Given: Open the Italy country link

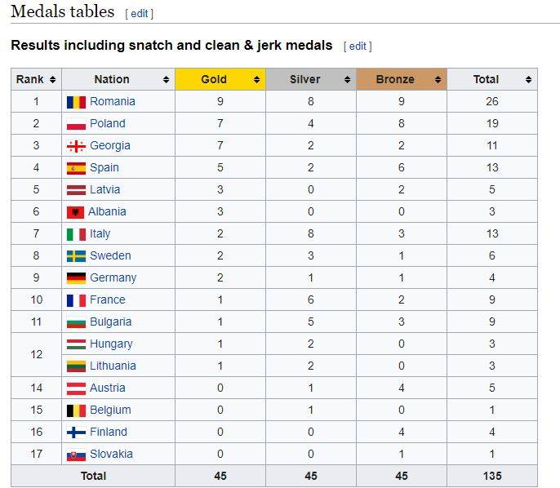Looking at the screenshot, I should tap(100, 234).
